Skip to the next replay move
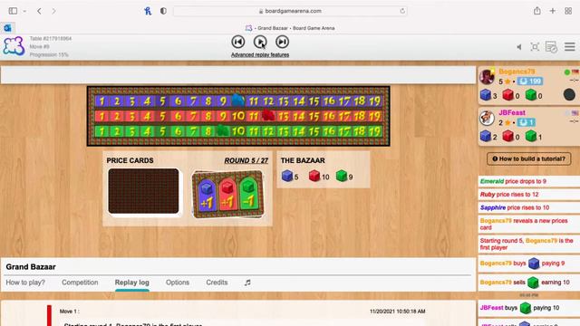The height and width of the screenshot is (326, 580). pyautogui.click(x=282, y=42)
